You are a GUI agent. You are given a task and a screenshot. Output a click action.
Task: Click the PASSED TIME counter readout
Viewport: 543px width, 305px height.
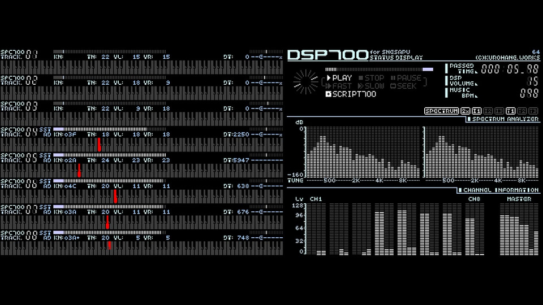point(510,69)
